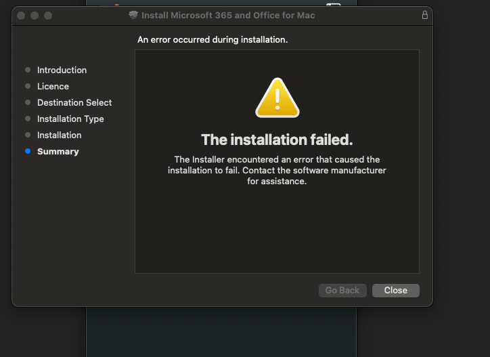Click the Close button in the installer
This screenshot has width=490, height=357.
tap(396, 291)
